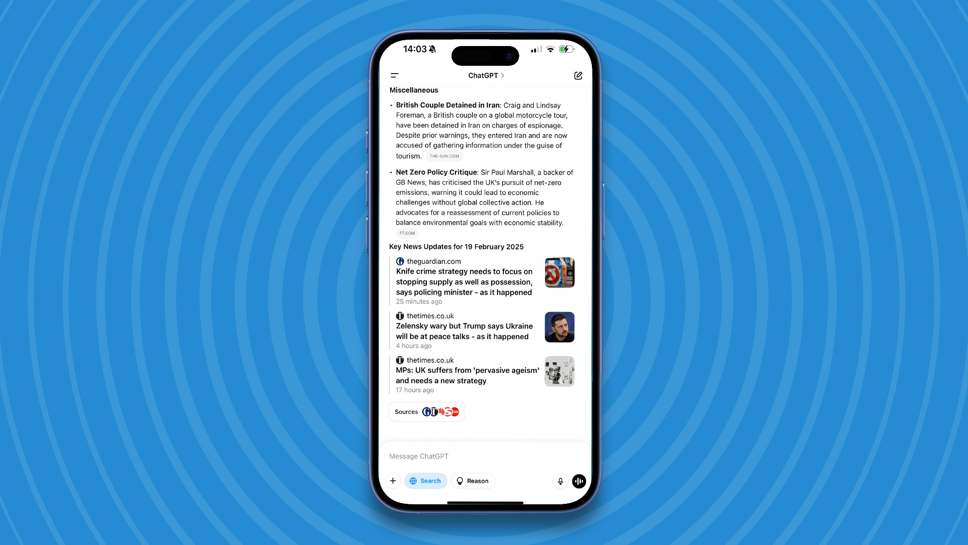Image resolution: width=968 pixels, height=545 pixels.
Task: Tap the microphone icon to start voice input
Action: pos(560,481)
